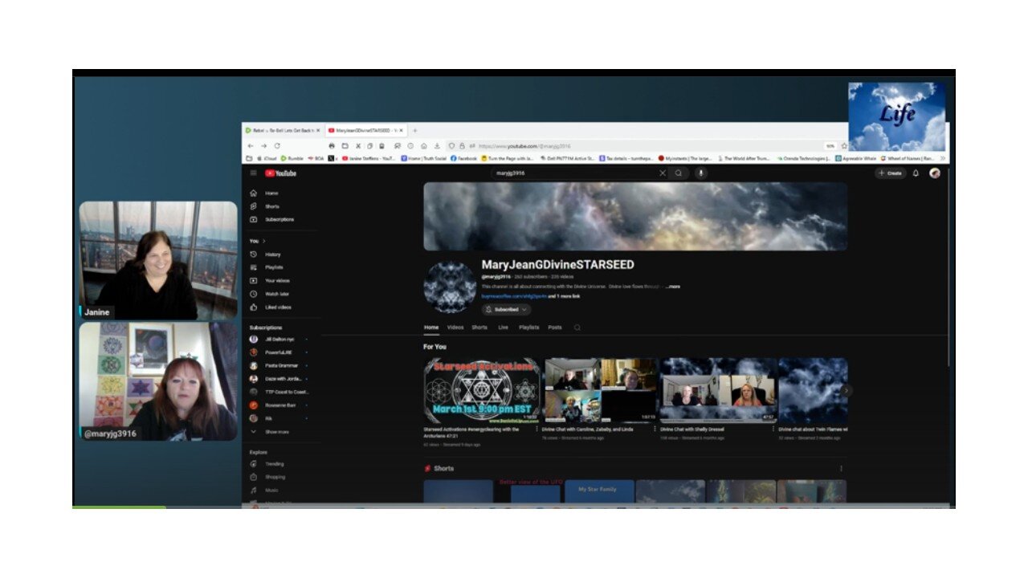
Task: Expand channel description with ...more
Action: [x=672, y=287]
